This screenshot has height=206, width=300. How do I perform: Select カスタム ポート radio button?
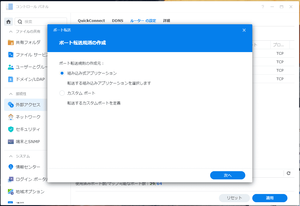pyautogui.click(x=62, y=93)
